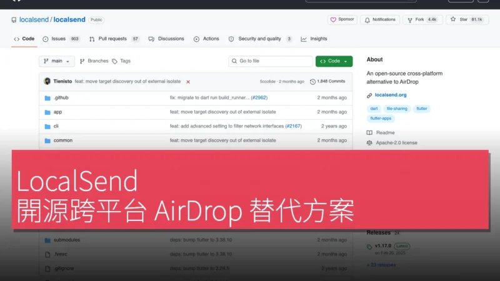Open the .github row commit message

(209, 98)
